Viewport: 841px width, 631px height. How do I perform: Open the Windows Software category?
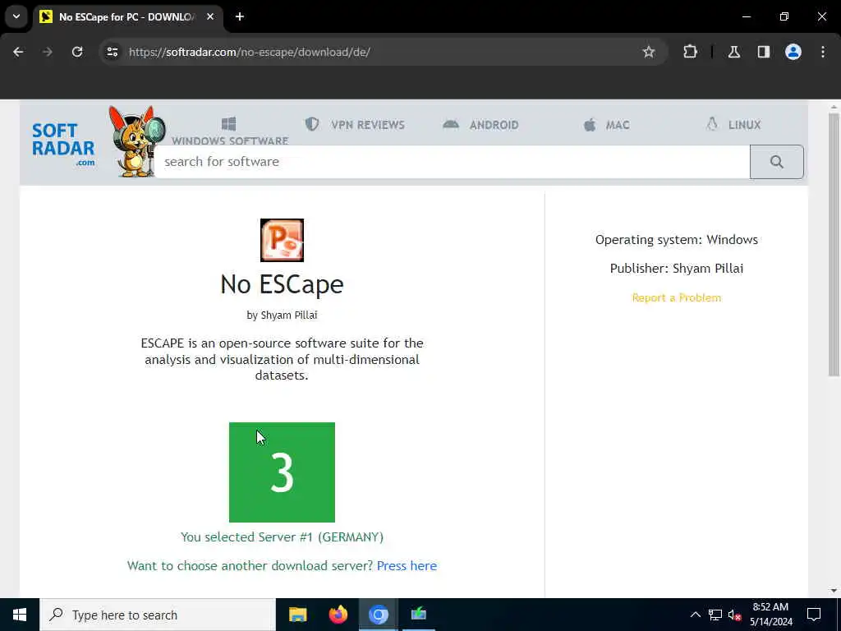point(230,140)
